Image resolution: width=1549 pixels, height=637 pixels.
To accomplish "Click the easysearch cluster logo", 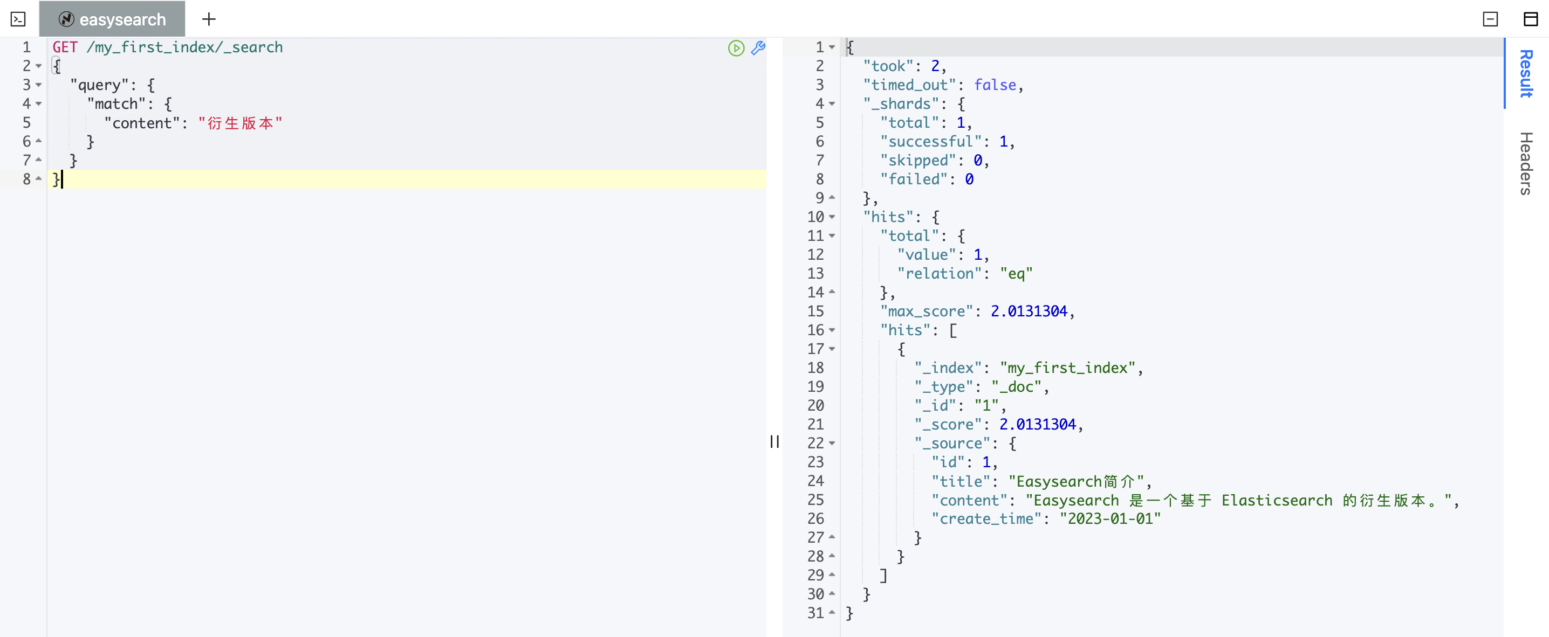I will [x=66, y=19].
